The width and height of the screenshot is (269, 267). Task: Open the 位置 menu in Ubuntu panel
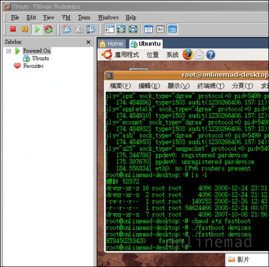(153, 55)
